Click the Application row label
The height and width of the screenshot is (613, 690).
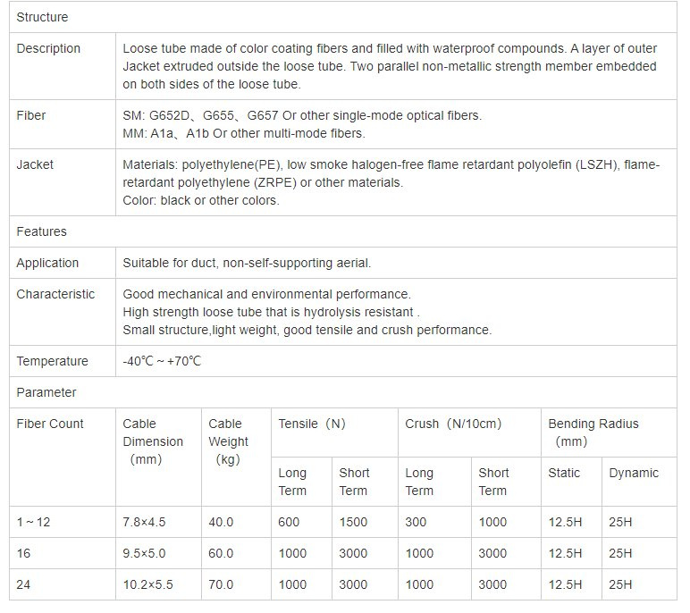click(47, 263)
